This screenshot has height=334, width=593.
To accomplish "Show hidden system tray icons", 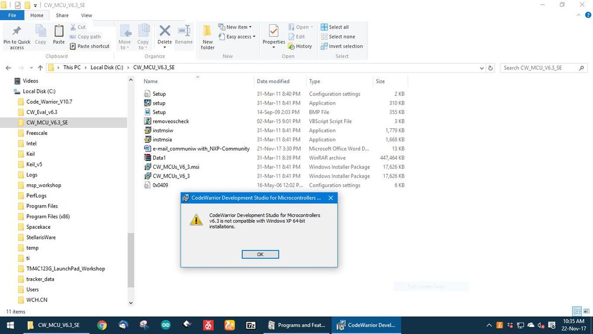I will (489, 325).
